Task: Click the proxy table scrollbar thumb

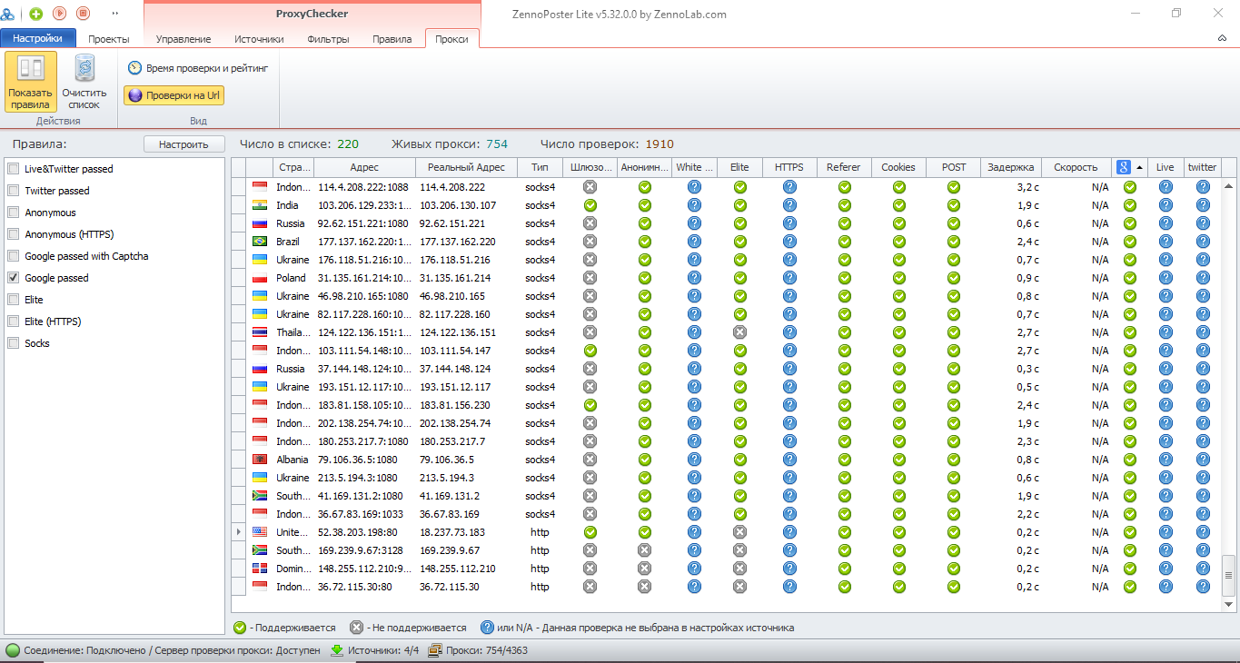Action: [x=1229, y=574]
